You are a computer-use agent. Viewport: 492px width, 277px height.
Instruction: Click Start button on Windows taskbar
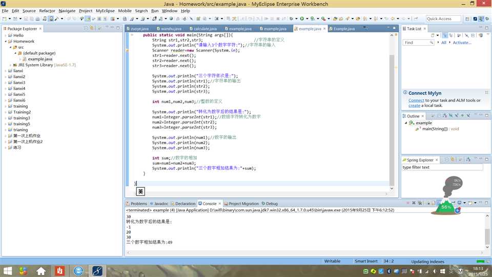[8, 271]
